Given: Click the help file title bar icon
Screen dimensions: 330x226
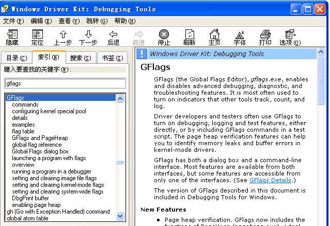Looking at the screenshot, I should tap(5, 9).
